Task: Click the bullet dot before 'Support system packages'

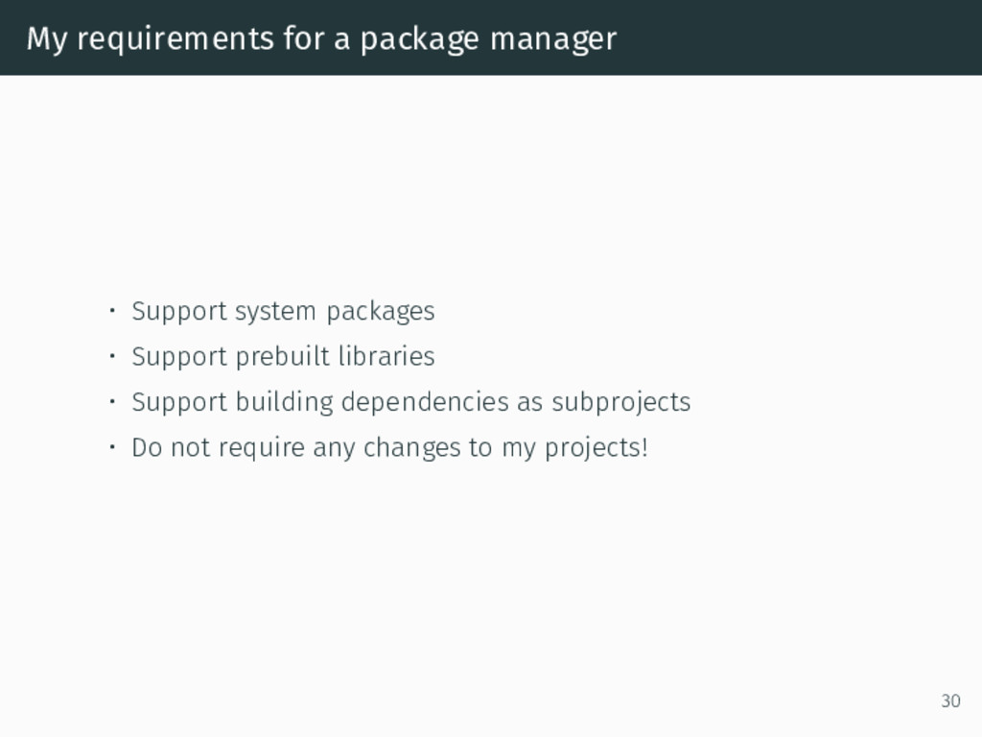Action: click(x=112, y=310)
